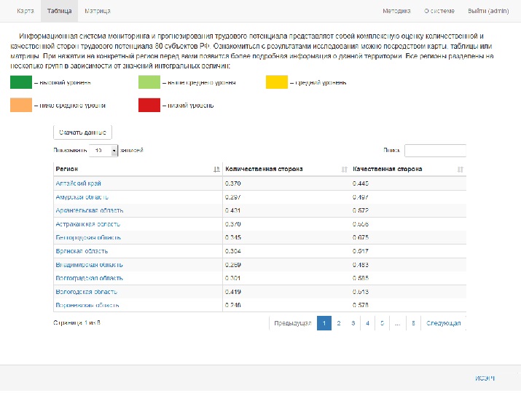The image size is (521, 393).
Task: Click the dark green высокий уровень swatch
Action: [x=21, y=82]
